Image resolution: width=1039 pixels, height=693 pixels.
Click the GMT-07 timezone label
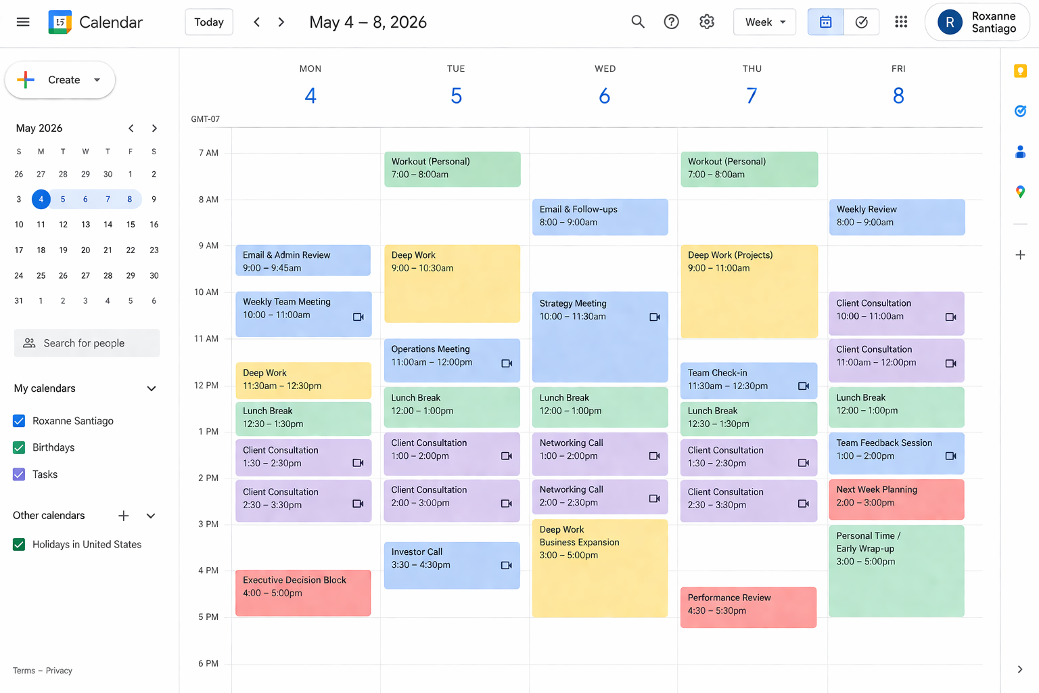pos(206,119)
